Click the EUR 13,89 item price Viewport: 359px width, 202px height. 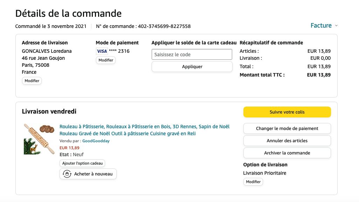point(69,148)
